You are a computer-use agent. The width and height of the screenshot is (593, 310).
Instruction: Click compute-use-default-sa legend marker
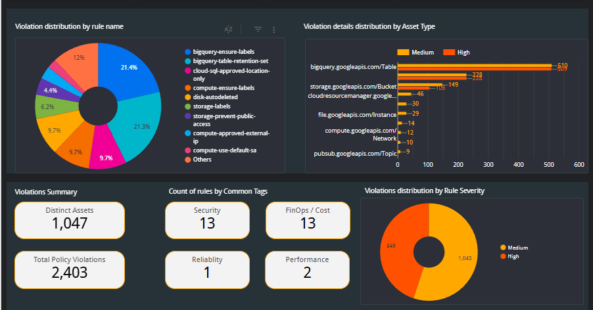pos(187,150)
